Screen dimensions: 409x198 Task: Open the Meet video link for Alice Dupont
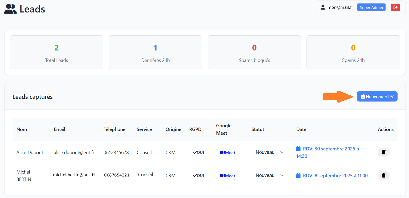point(228,153)
